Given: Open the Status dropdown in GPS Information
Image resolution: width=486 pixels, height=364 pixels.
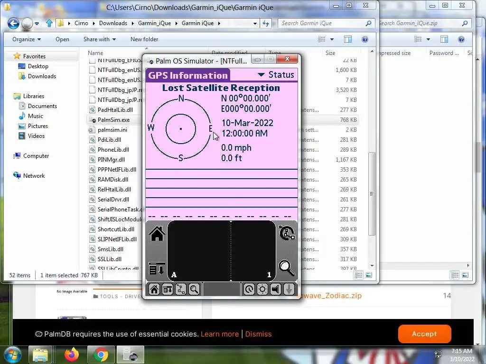Looking at the screenshot, I should pos(276,74).
